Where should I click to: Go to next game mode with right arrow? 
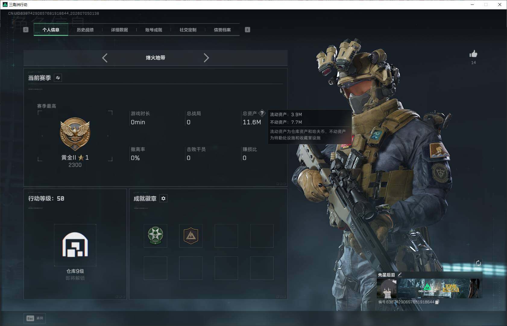click(x=206, y=58)
